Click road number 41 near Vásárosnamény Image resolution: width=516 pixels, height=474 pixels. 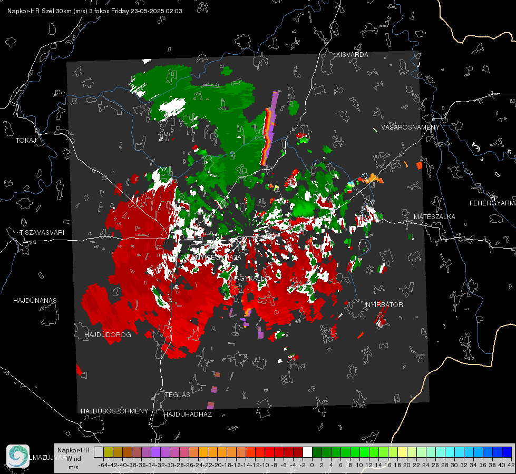[401, 154]
